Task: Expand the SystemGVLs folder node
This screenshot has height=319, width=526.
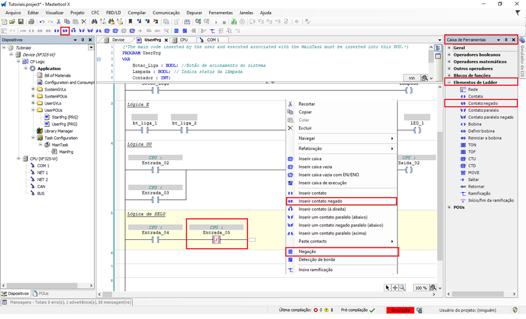Action: [32, 89]
